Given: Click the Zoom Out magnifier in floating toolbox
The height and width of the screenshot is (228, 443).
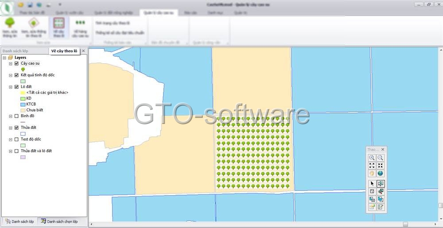Looking at the screenshot, I should point(380,158).
